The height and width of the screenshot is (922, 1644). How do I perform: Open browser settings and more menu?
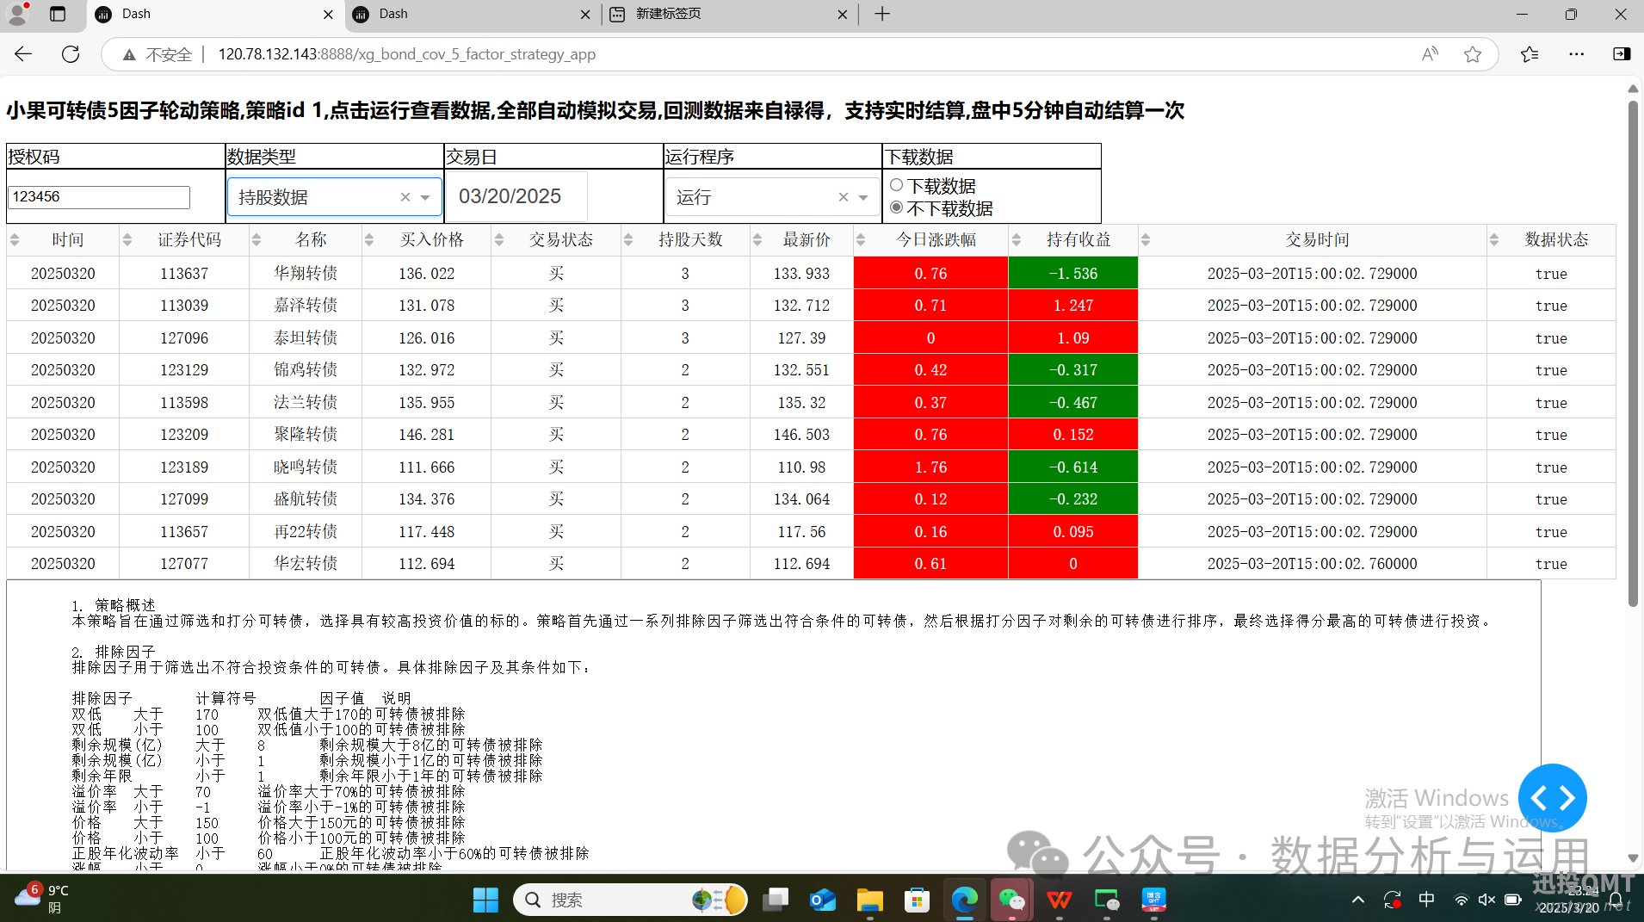coord(1576,54)
